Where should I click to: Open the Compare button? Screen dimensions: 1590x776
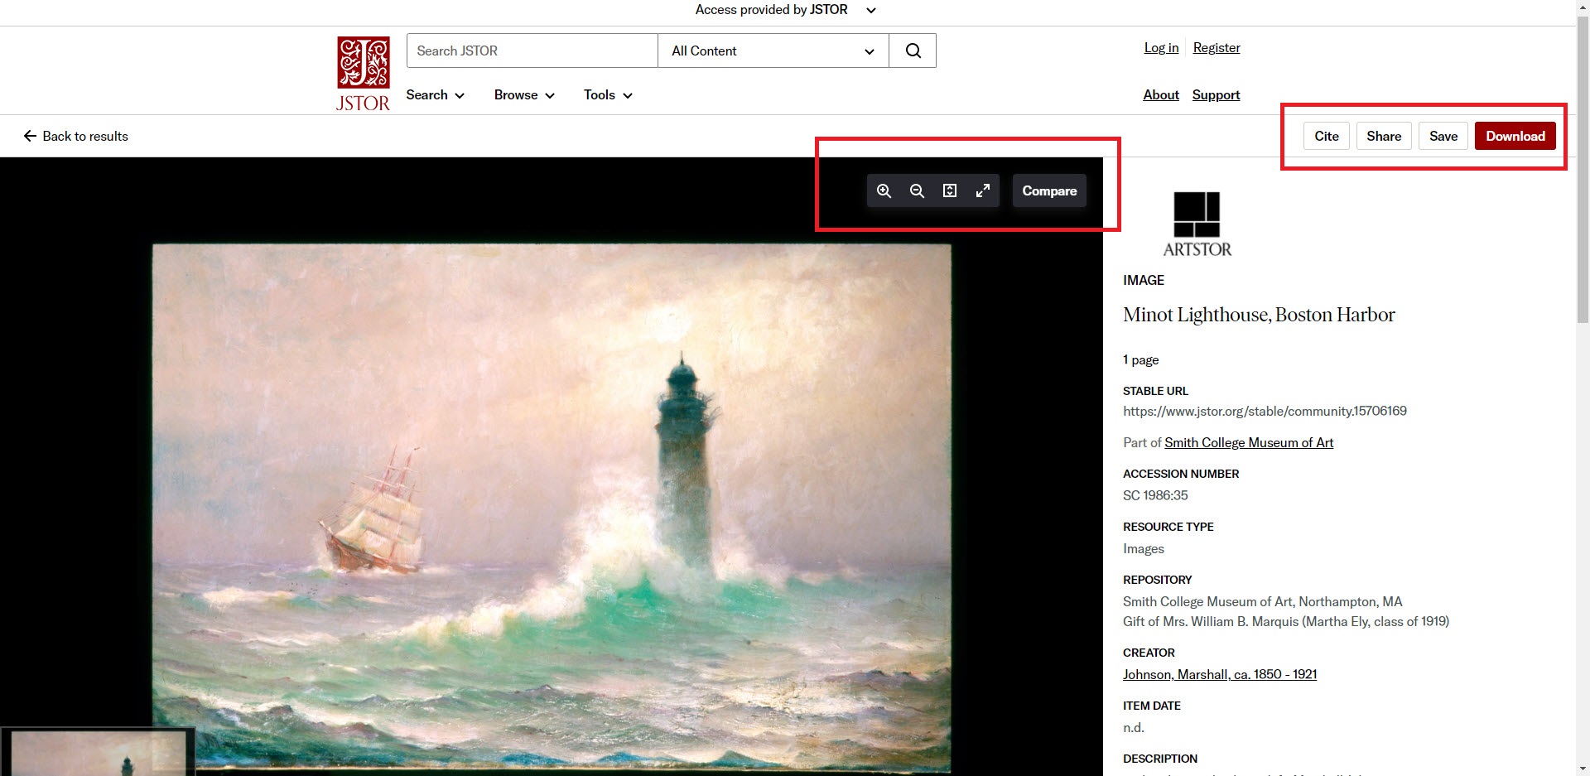1049,190
